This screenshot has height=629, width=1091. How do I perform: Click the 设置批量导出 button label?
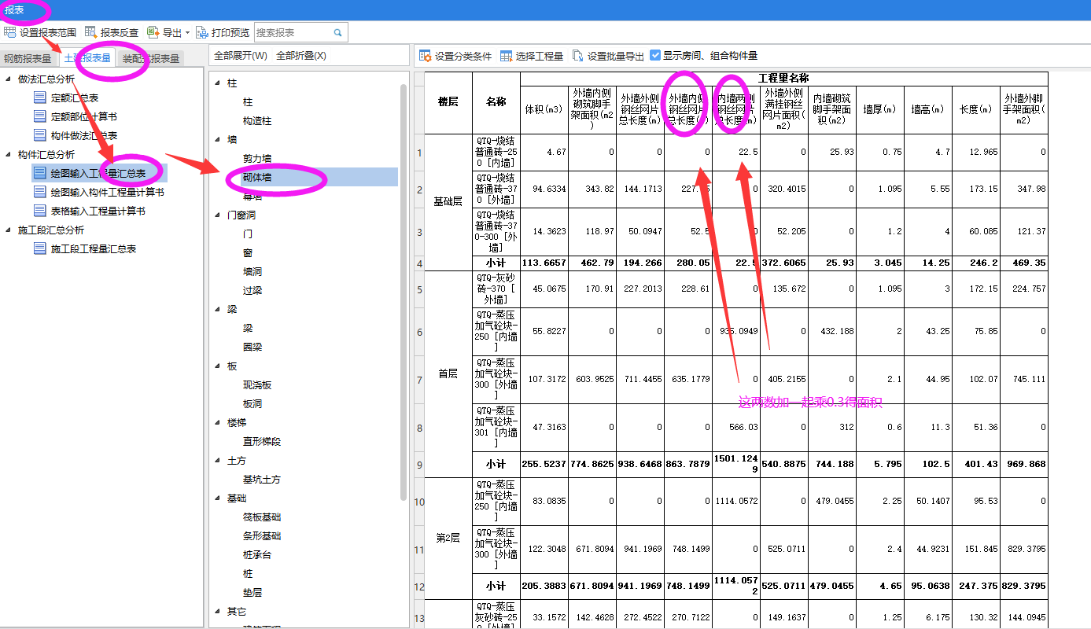pos(616,56)
